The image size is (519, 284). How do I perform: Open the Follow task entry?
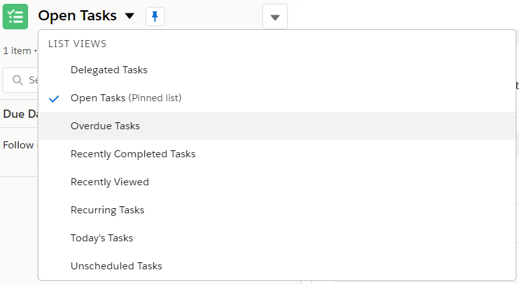[19, 145]
